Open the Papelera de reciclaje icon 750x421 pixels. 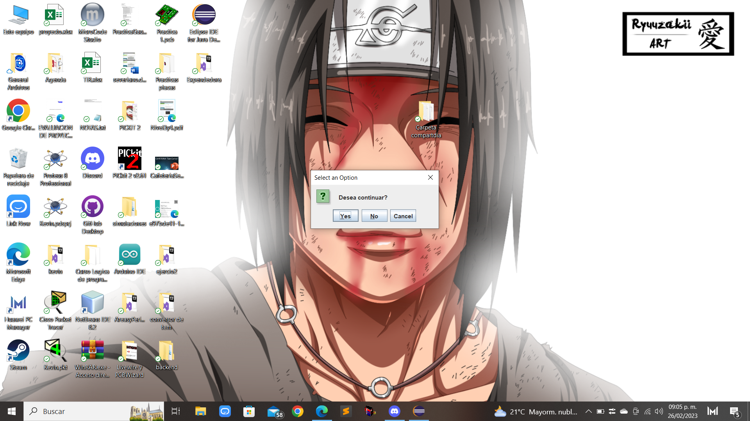[18, 159]
